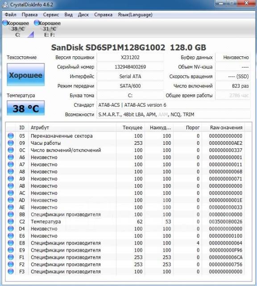Screen dimensions: 257x286
Task: Close the CrystalDiskInfo window
Action: [x=246, y=3]
